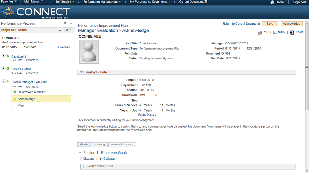The image size is (309, 174).
Task: Click the Home house icon
Action: [272, 2]
